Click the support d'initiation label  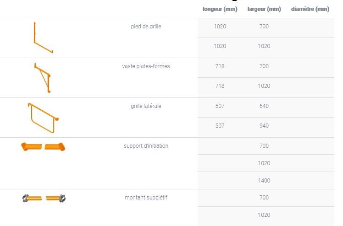point(146,146)
